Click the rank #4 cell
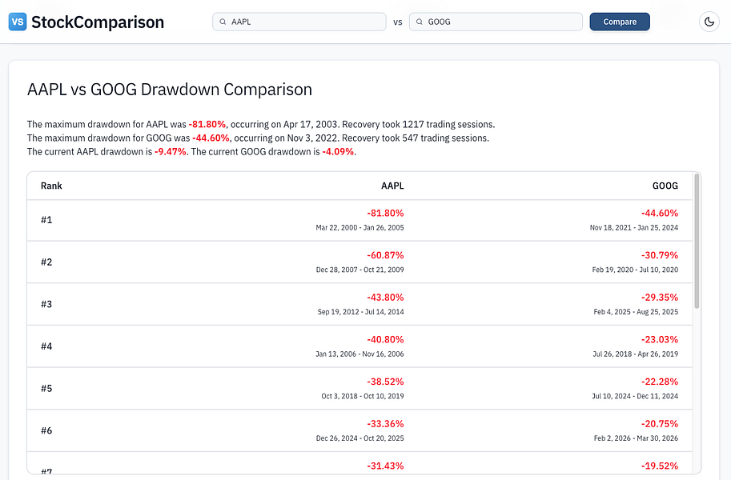The image size is (731, 480). tap(46, 346)
